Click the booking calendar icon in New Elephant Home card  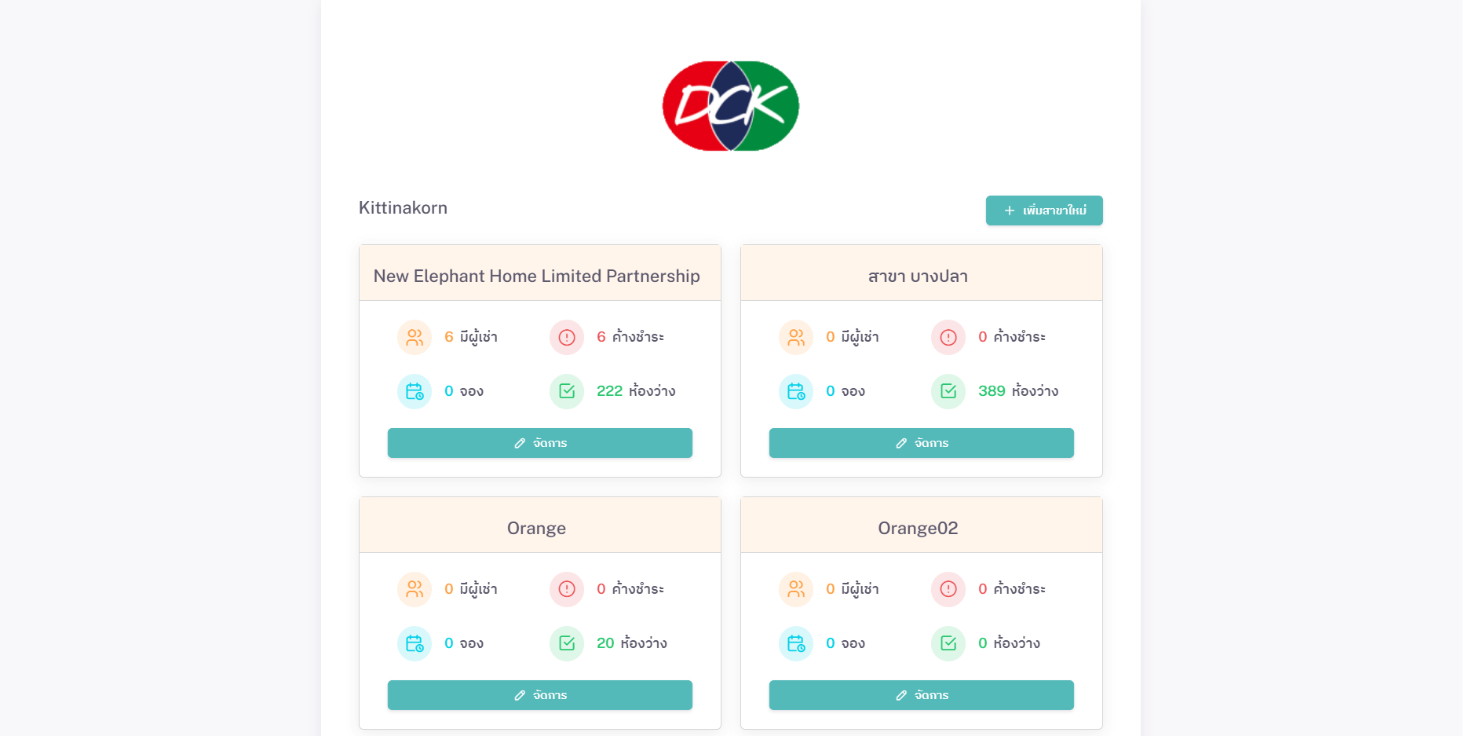tap(415, 391)
